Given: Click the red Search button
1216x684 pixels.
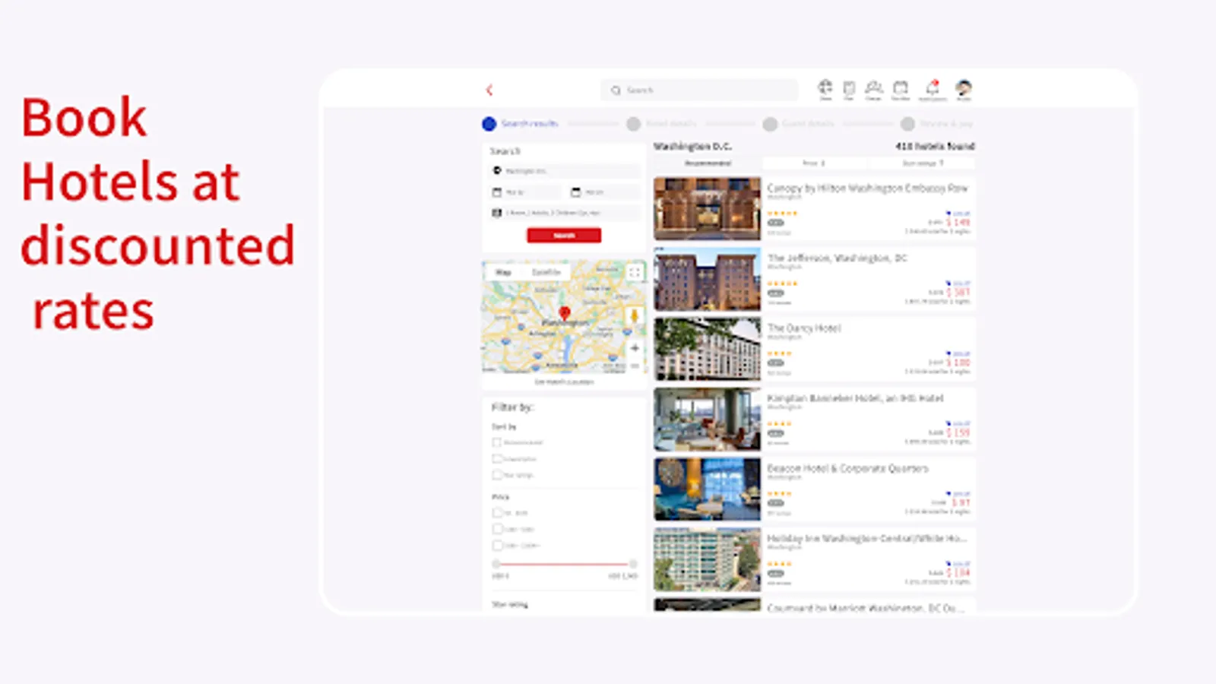Looking at the screenshot, I should (x=564, y=236).
